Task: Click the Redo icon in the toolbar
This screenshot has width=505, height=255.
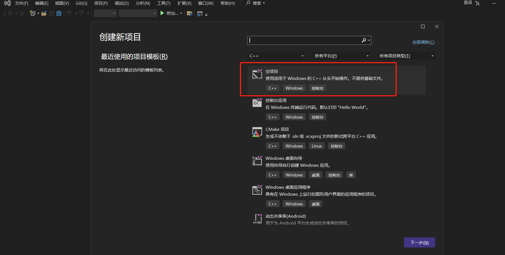Action: (x=81, y=13)
